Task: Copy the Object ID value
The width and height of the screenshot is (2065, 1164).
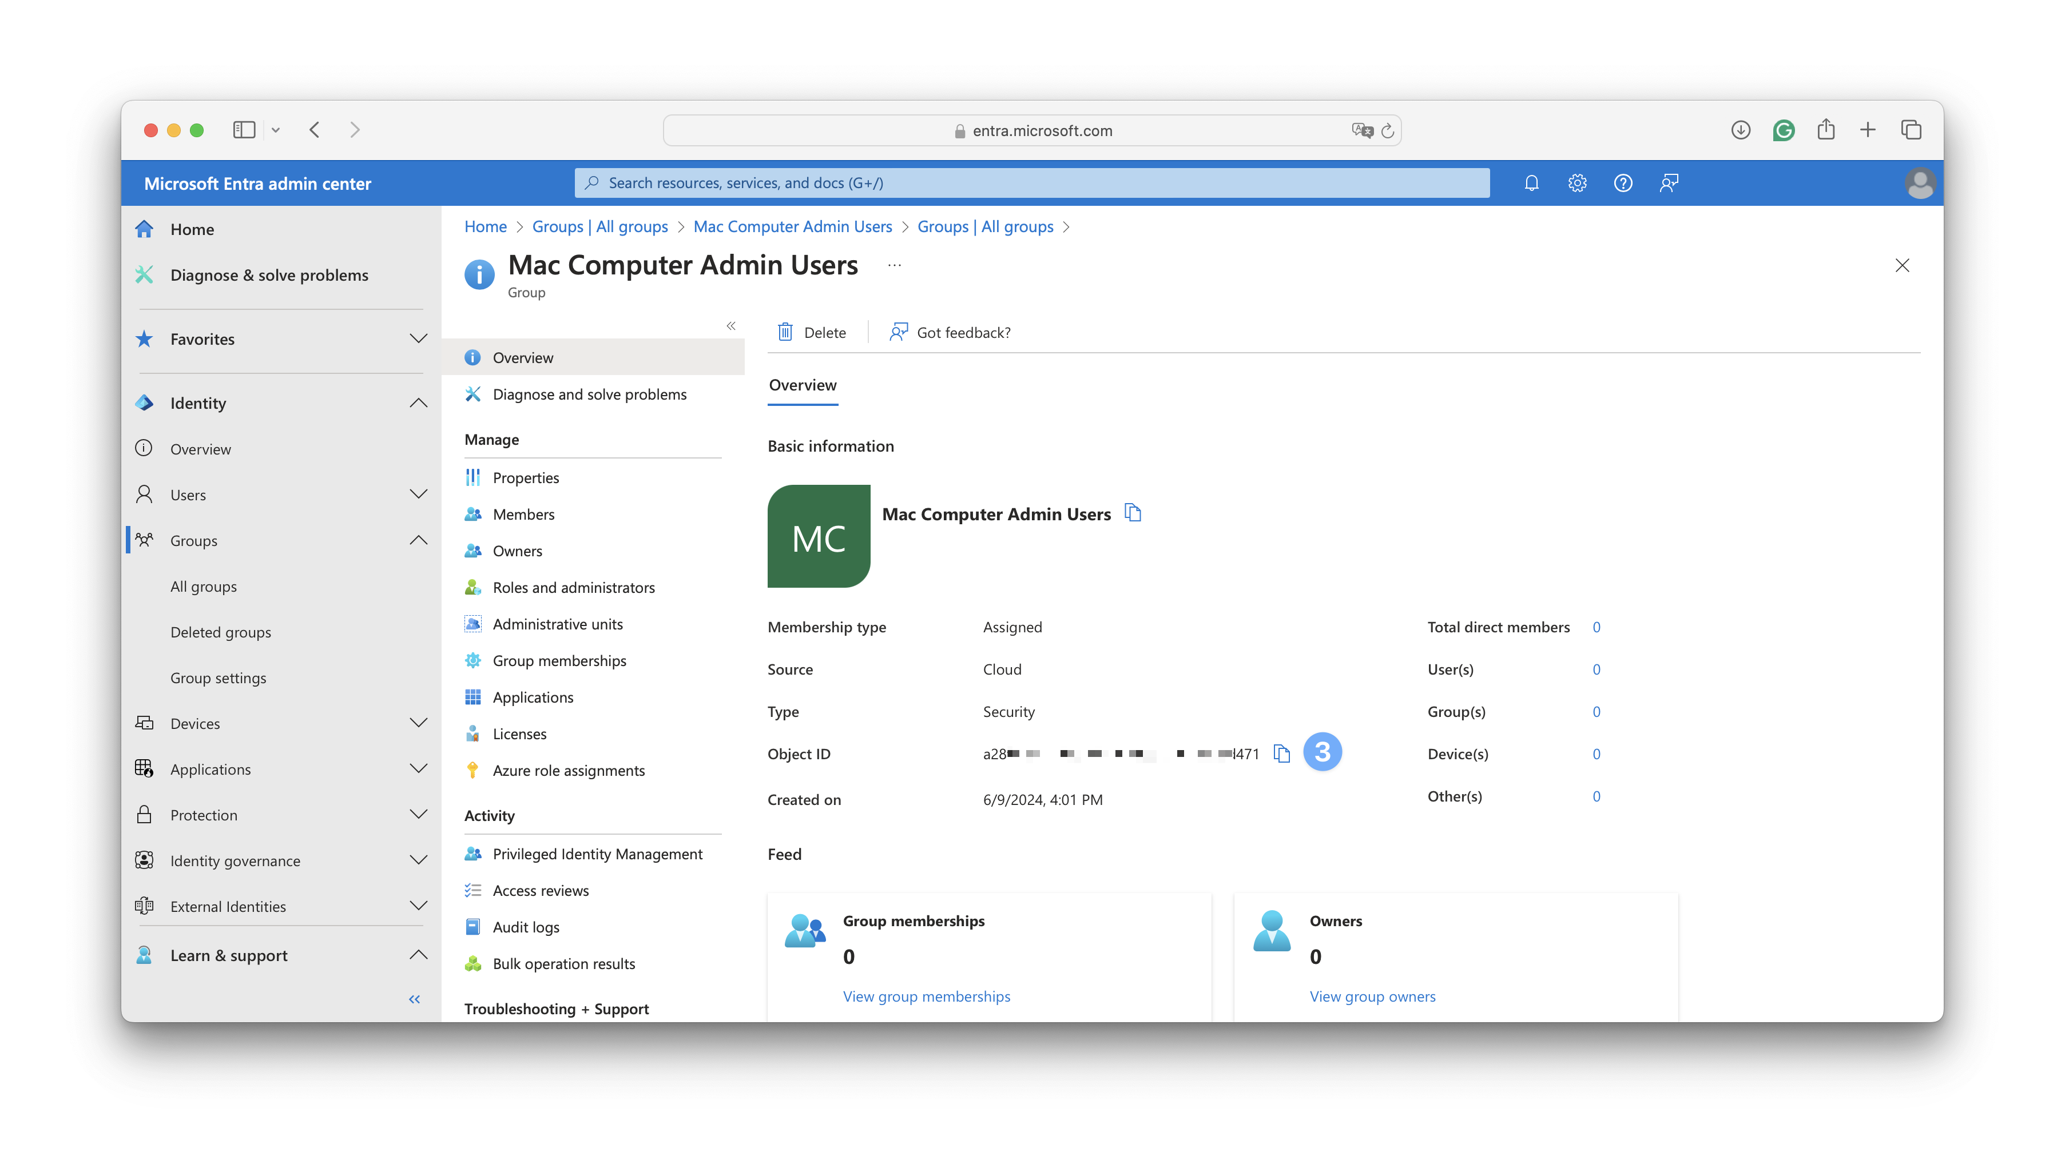Action: click(1281, 754)
